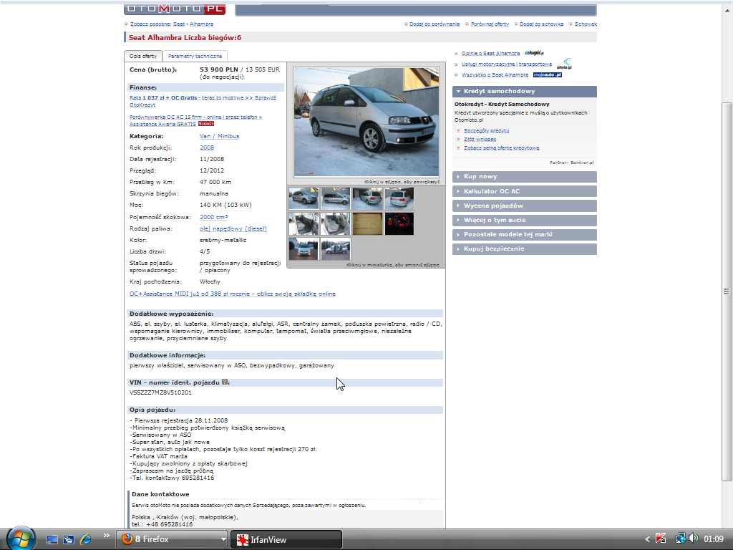Click 2000 cm³ engine capacity link
Screen dimensions: 733x550
[x=213, y=217]
